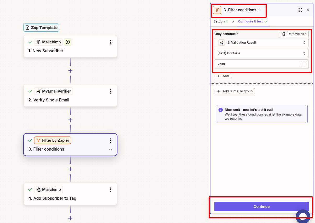Screen dimensions: 315x223
Task: Open the three-dot menu on New Subscriber step
Action: point(111,42)
